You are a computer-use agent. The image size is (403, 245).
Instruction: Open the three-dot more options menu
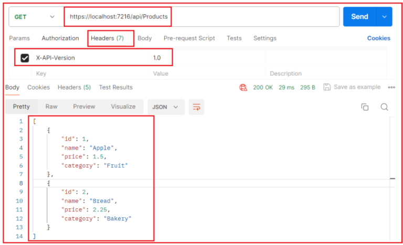click(391, 88)
